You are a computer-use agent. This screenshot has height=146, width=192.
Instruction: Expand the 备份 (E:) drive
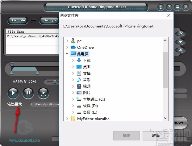click(x=73, y=112)
